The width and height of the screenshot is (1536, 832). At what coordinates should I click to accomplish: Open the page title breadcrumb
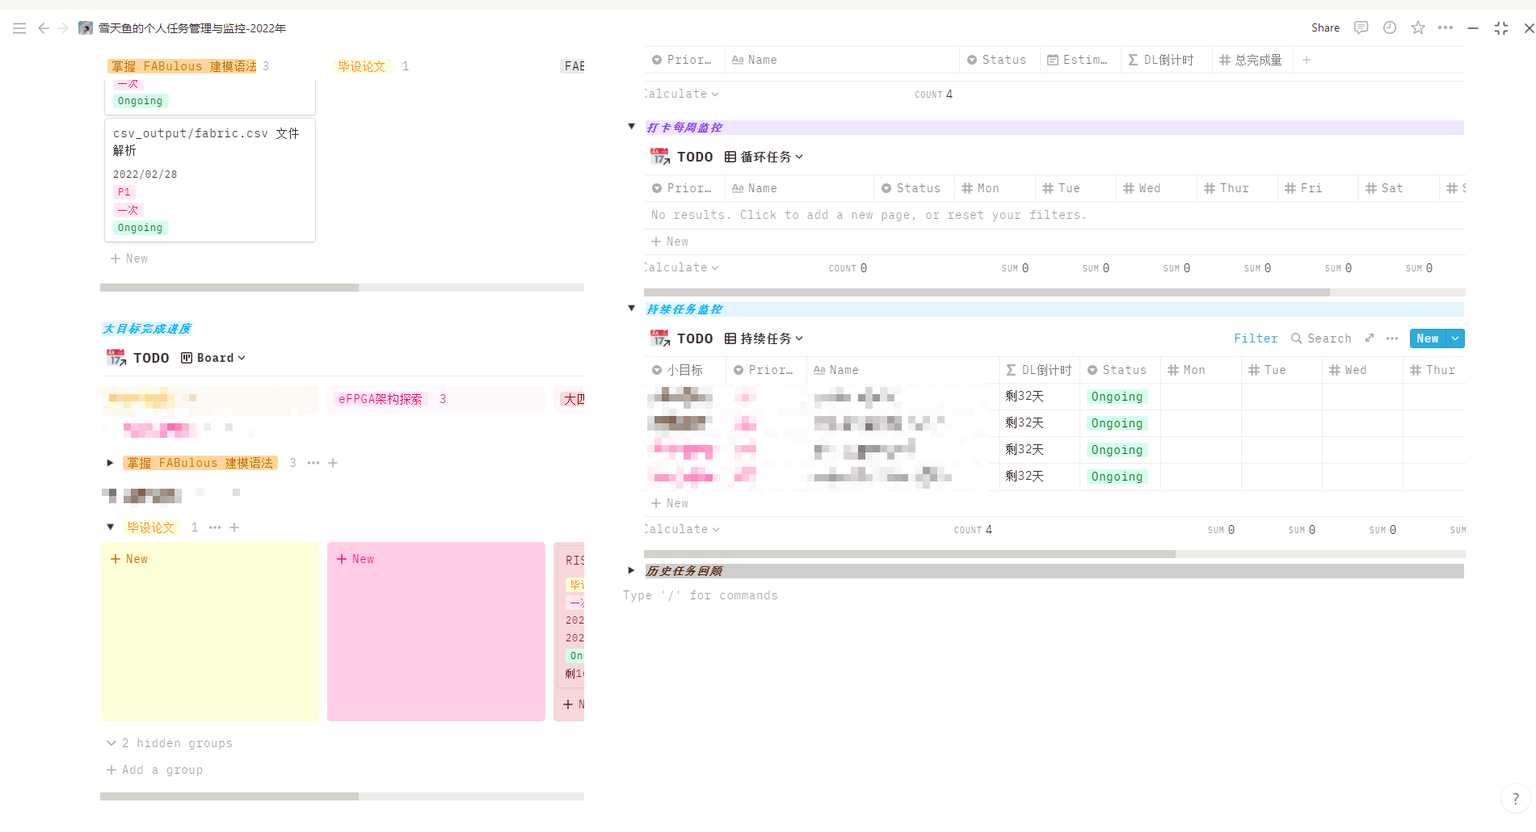click(x=192, y=28)
